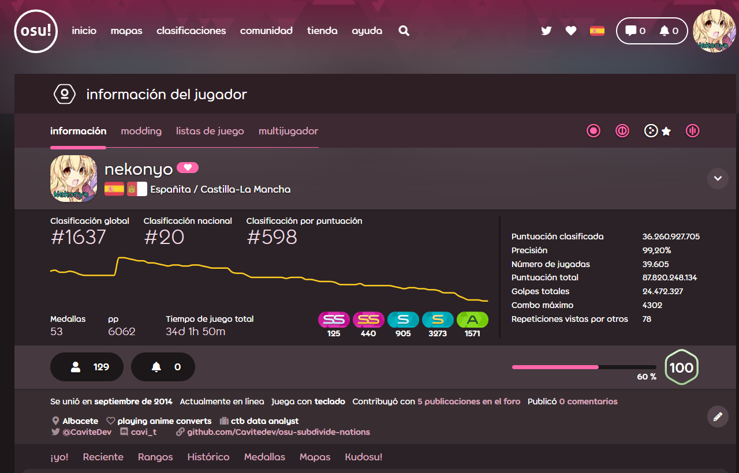Image resolution: width=739 pixels, height=473 pixels.
Task: Switch to the modding tab
Action: [x=141, y=131]
